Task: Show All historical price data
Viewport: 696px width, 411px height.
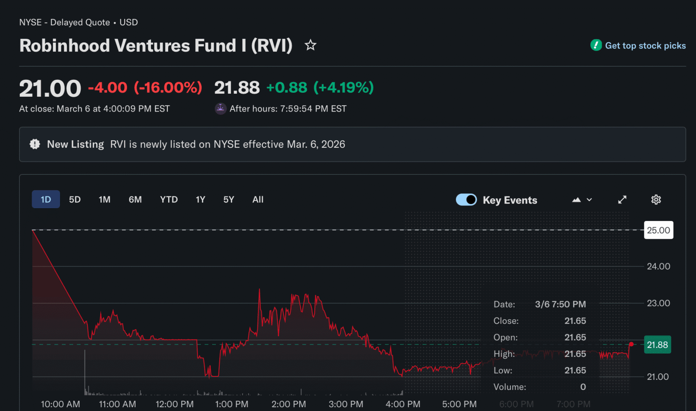Action: (258, 200)
